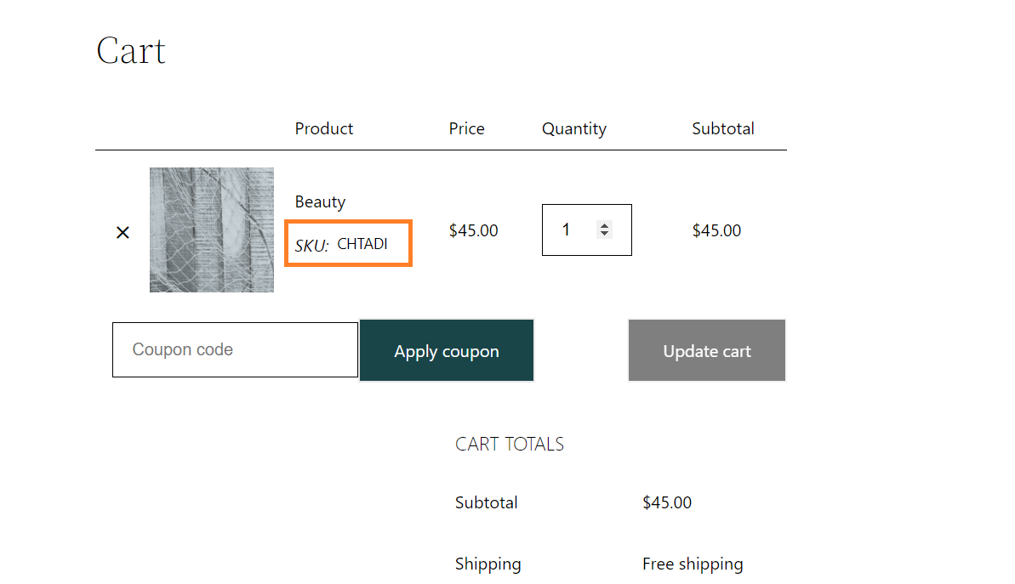Click the Free shipping text
The height and width of the screenshot is (584, 1015).
click(693, 564)
